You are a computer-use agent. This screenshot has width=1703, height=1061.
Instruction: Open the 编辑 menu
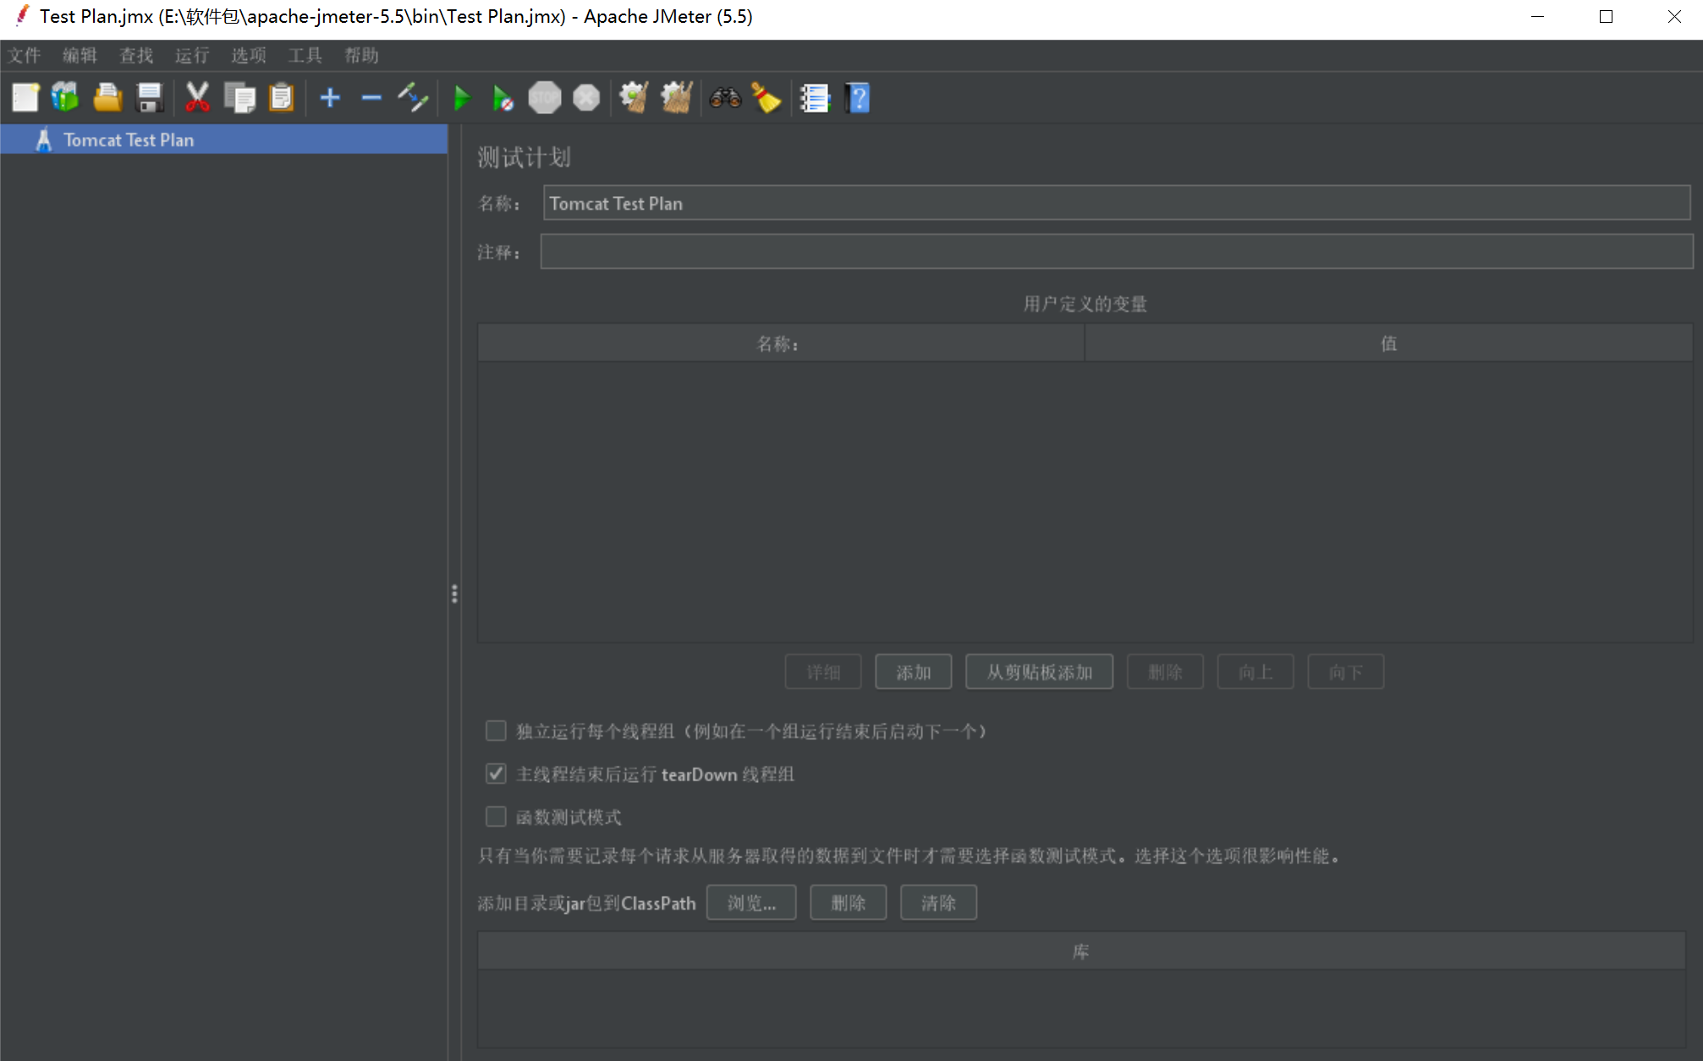click(x=80, y=56)
